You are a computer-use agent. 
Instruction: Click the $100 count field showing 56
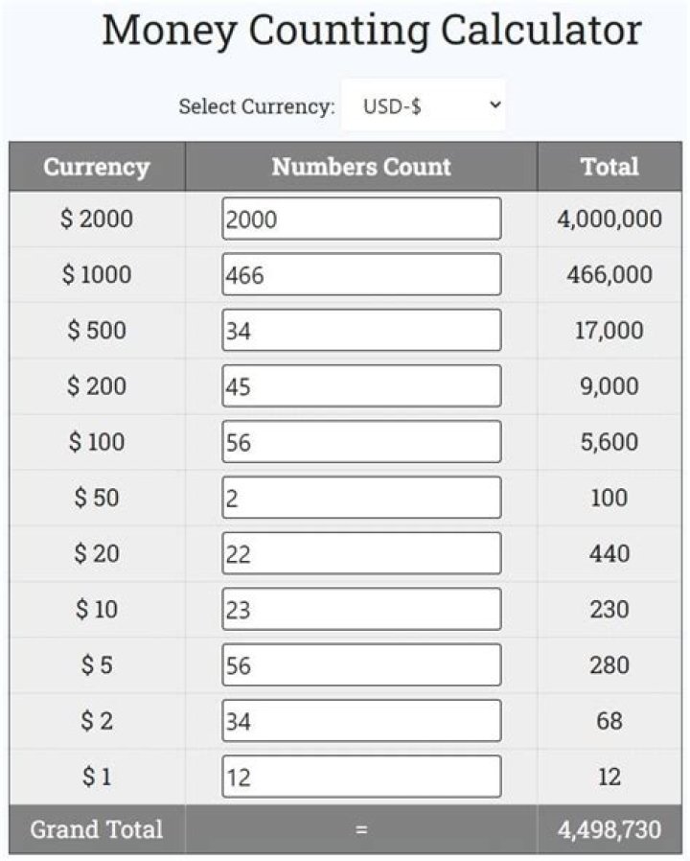point(361,441)
